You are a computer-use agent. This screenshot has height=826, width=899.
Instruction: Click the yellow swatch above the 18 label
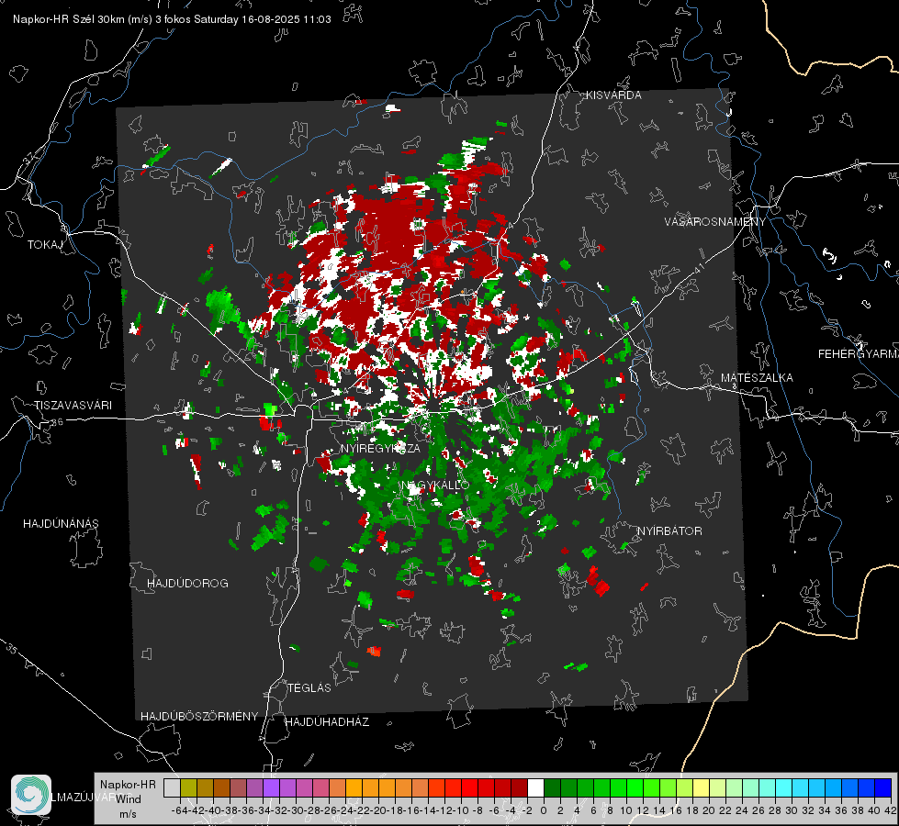point(701,787)
